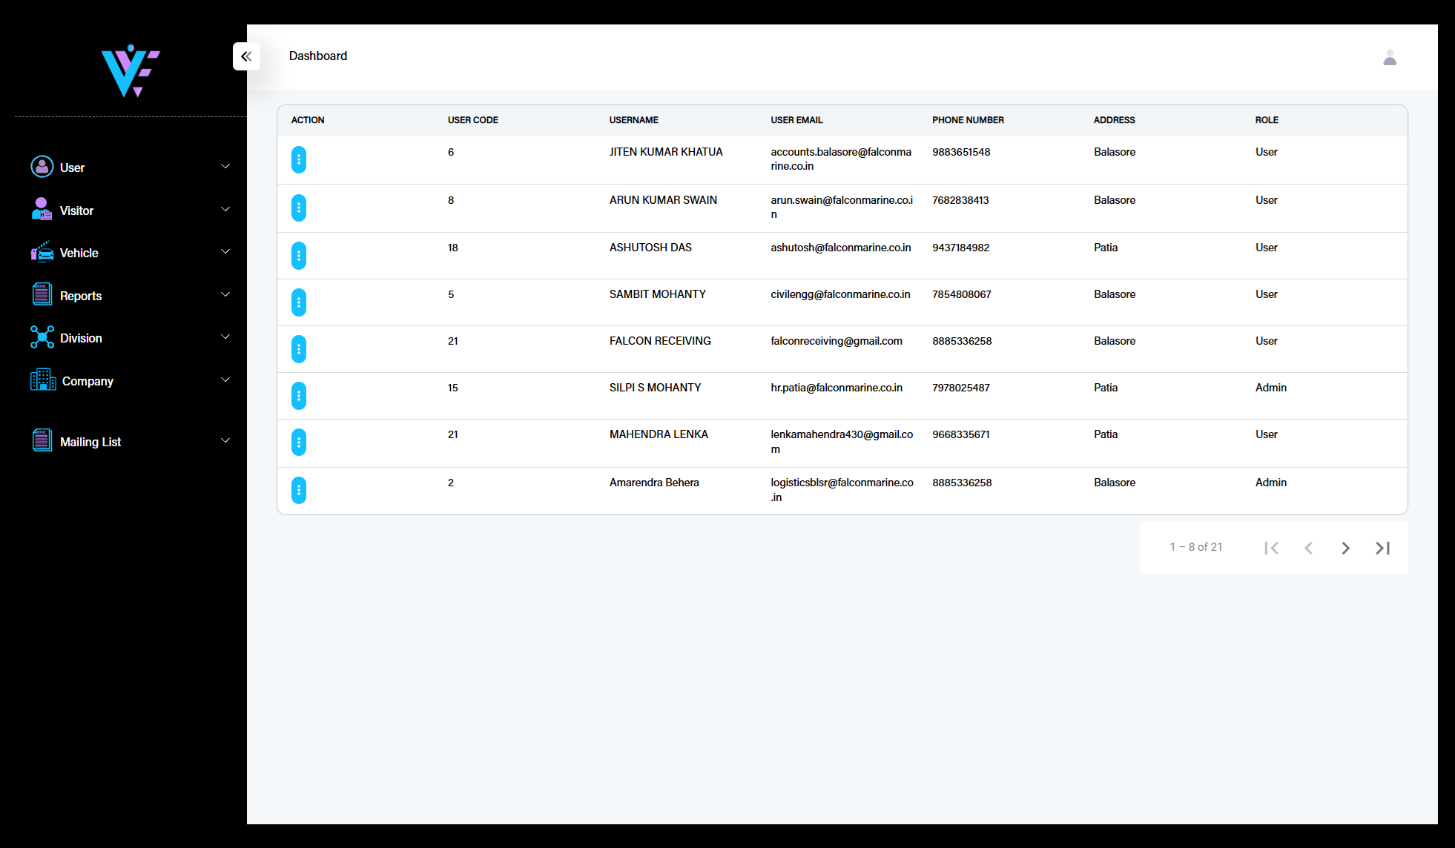Click the Vehicle sidebar icon
The width and height of the screenshot is (1455, 848).
point(42,252)
